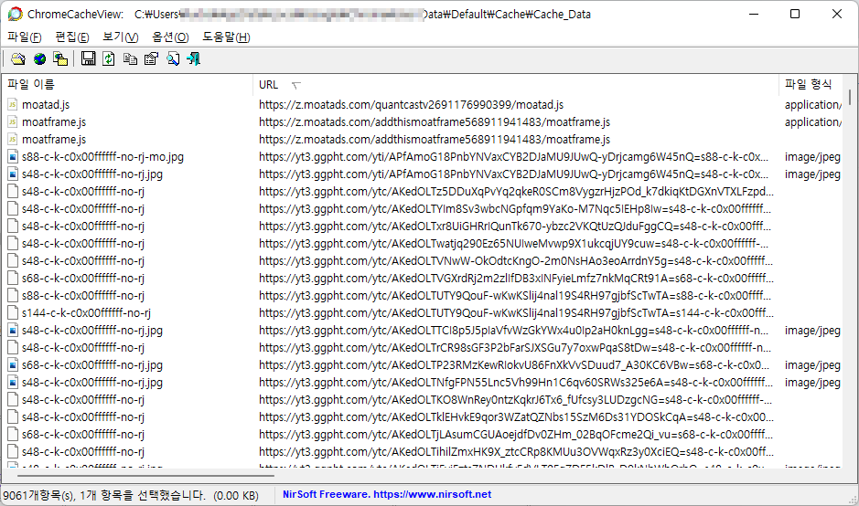The width and height of the screenshot is (859, 506).
Task: Maximize the ChromeCacheView window
Action: tap(795, 14)
